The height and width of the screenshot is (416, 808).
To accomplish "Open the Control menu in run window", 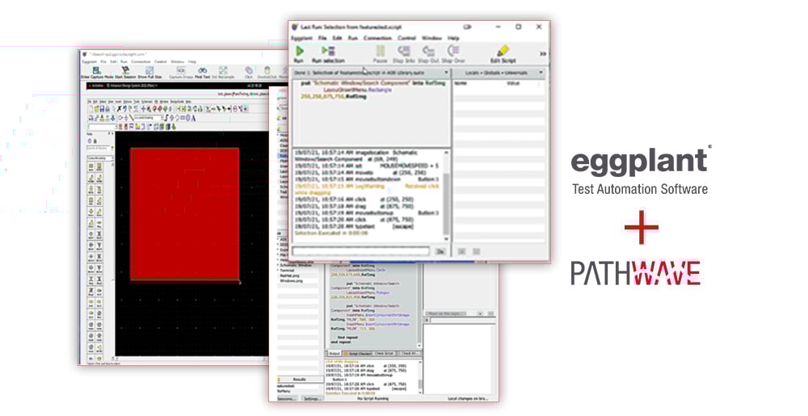I will [x=406, y=38].
